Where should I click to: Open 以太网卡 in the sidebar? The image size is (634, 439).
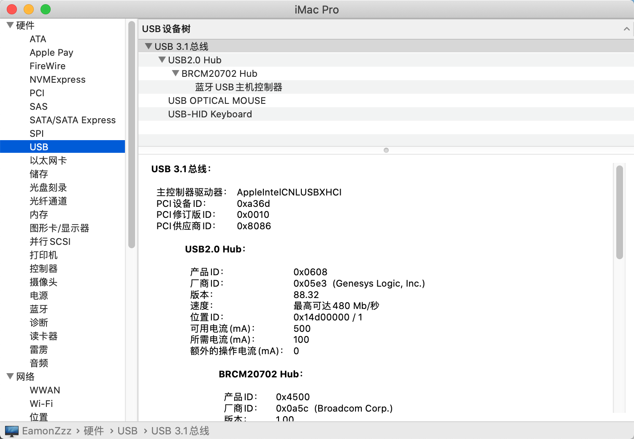coord(48,160)
